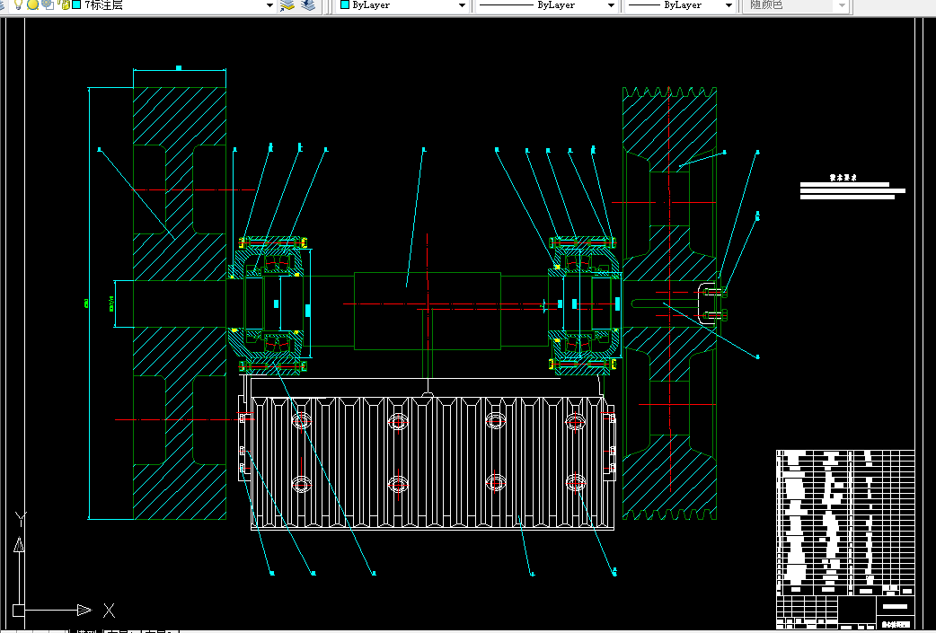Click the title block parts list table
936x633 pixels.
pos(844,521)
